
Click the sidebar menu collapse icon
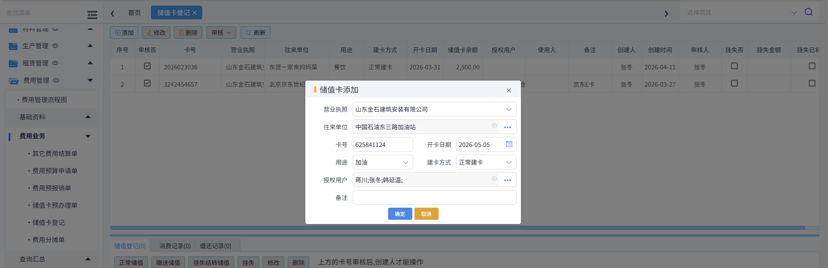coord(92,15)
